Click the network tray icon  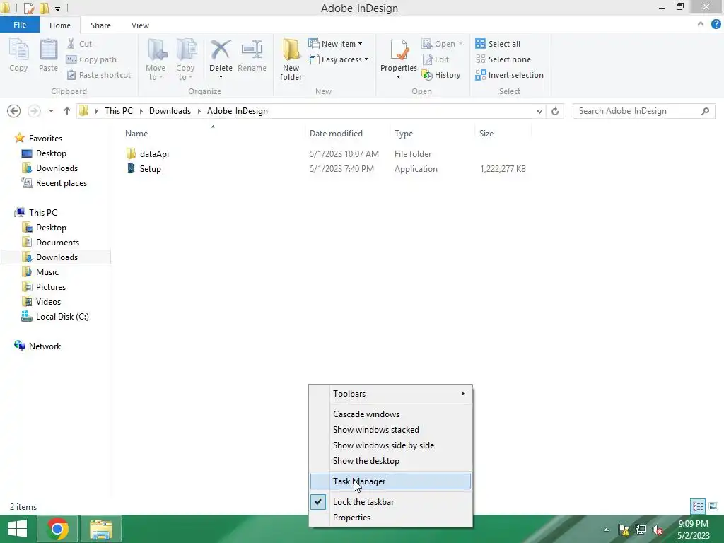click(x=641, y=530)
